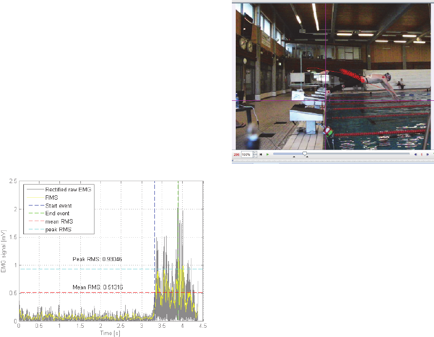Click the red step size number 1
The height and width of the screenshot is (337, 434).
(x=421, y=154)
